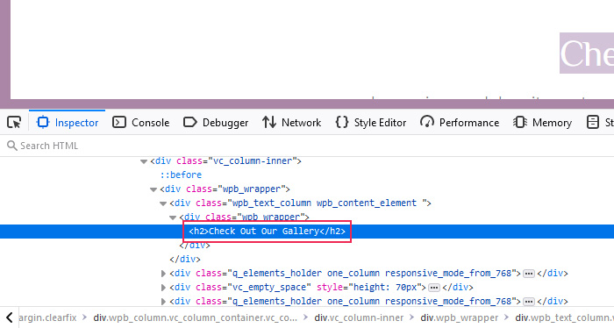Expand first q_elements_holder div node

point(163,274)
